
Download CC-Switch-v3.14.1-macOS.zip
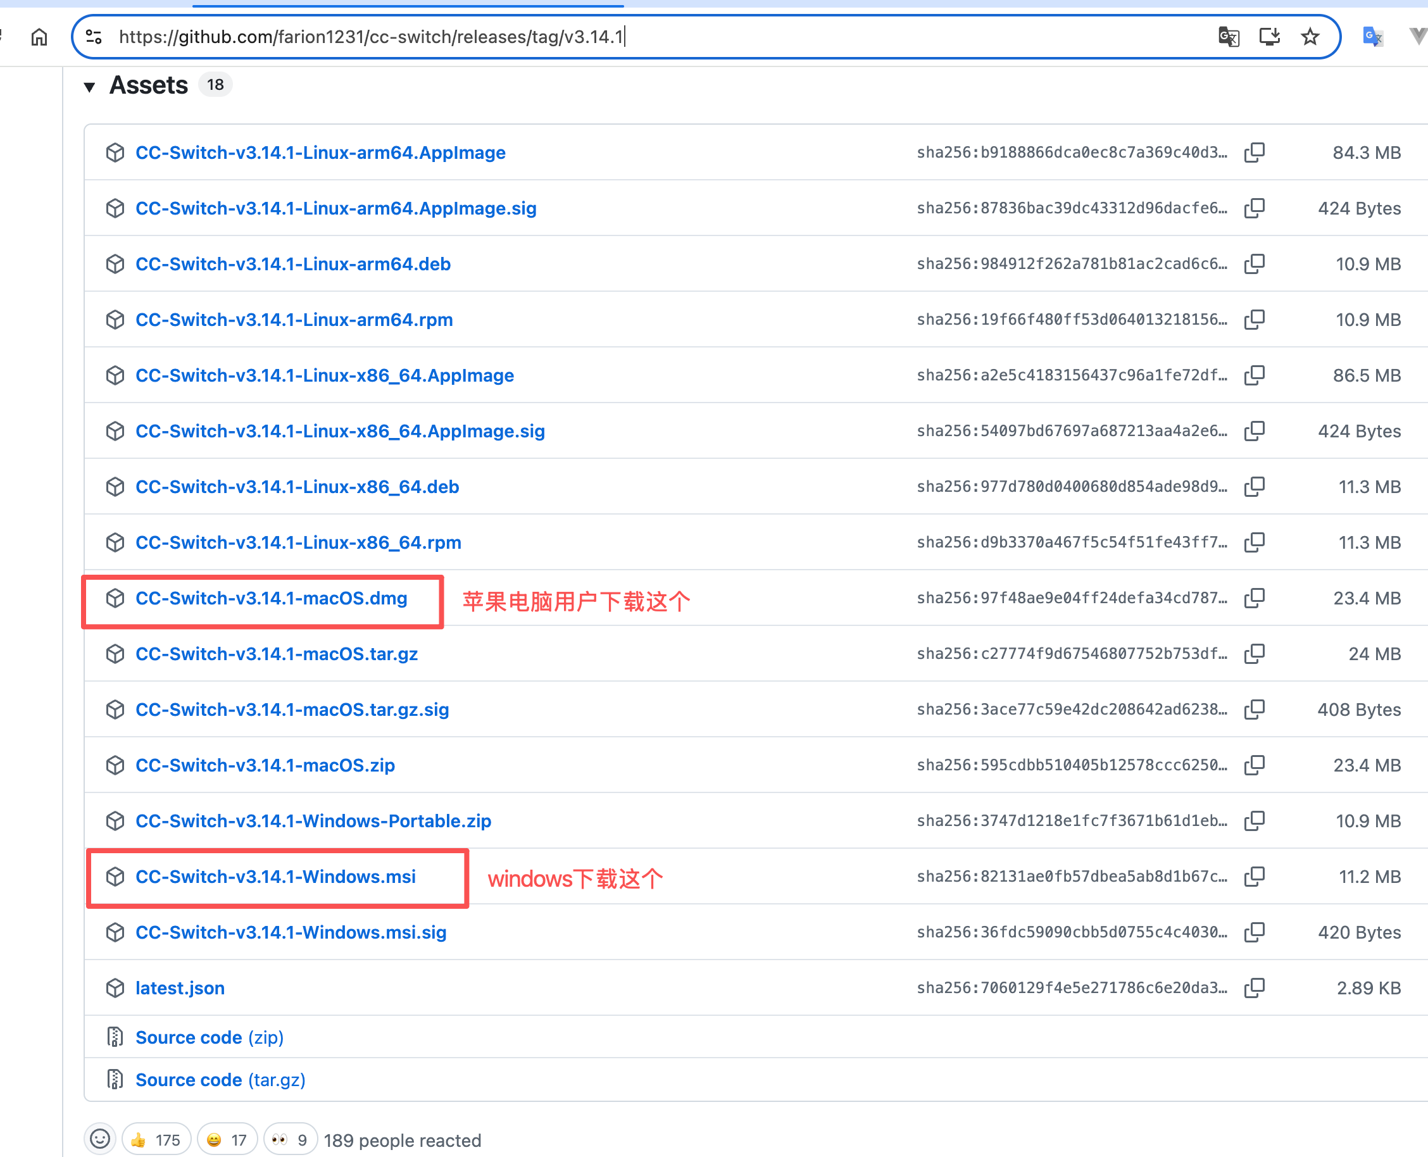265,765
